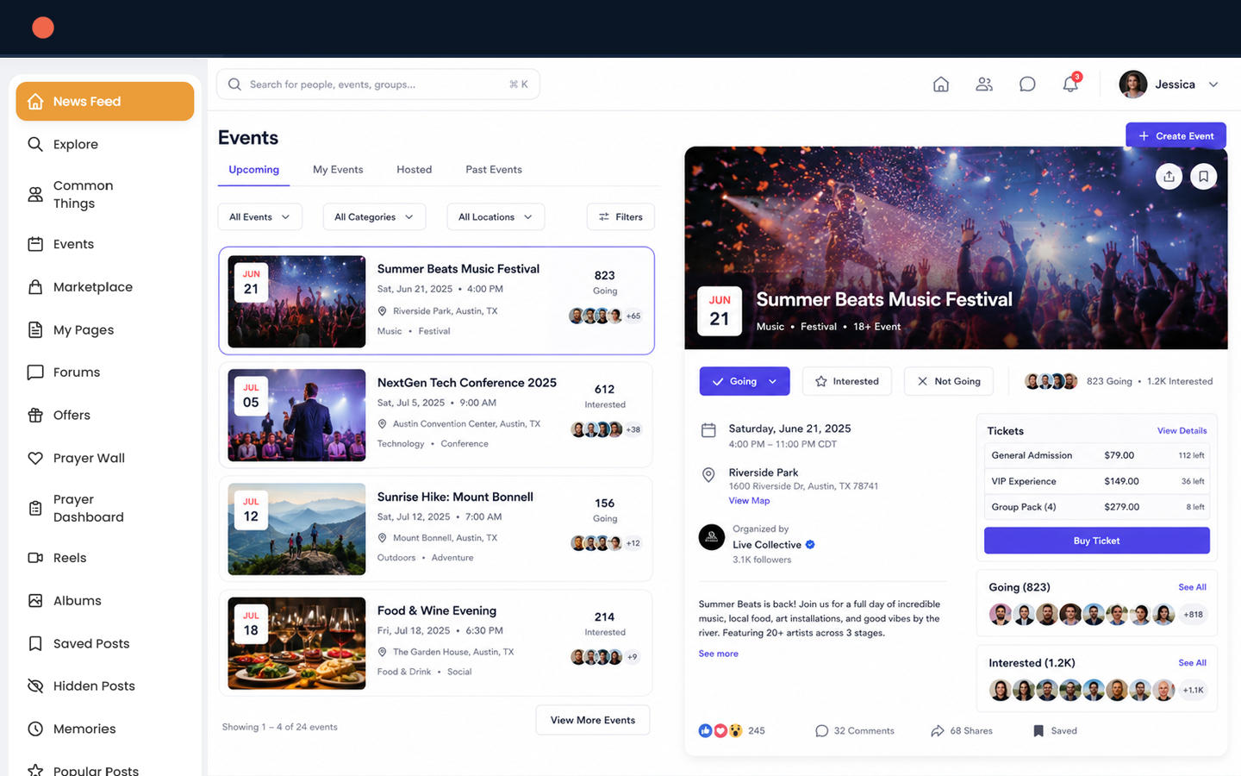Go to News Feed in sidebar

[105, 101]
